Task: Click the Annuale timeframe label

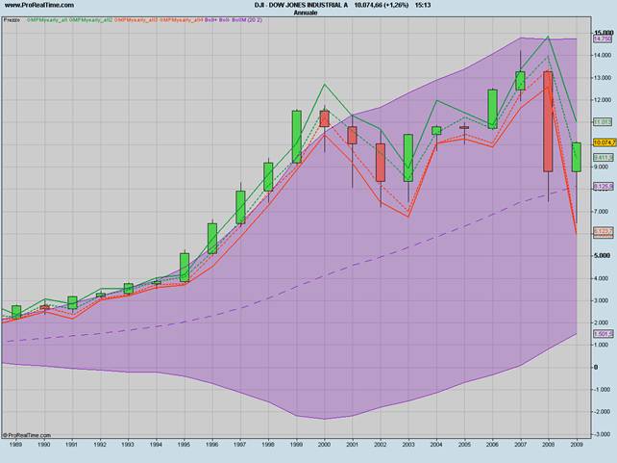Action: (x=306, y=13)
